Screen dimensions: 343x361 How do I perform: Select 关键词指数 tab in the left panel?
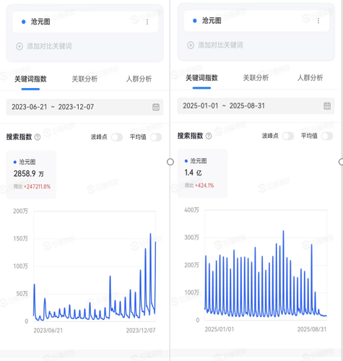click(30, 79)
